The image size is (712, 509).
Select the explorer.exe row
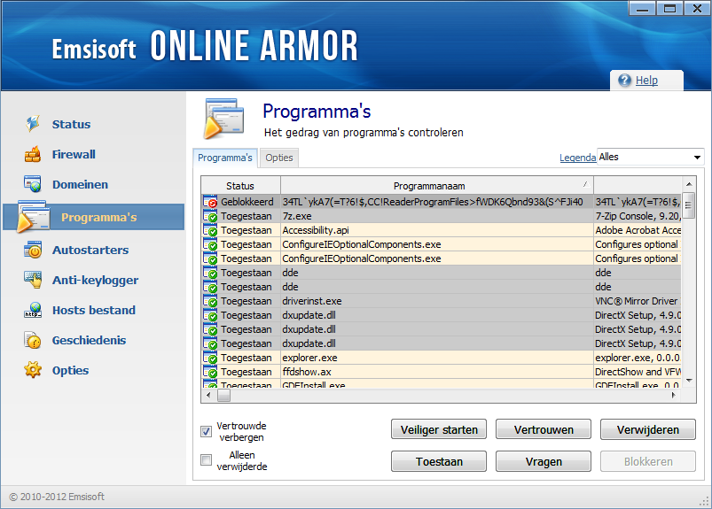[x=442, y=358]
